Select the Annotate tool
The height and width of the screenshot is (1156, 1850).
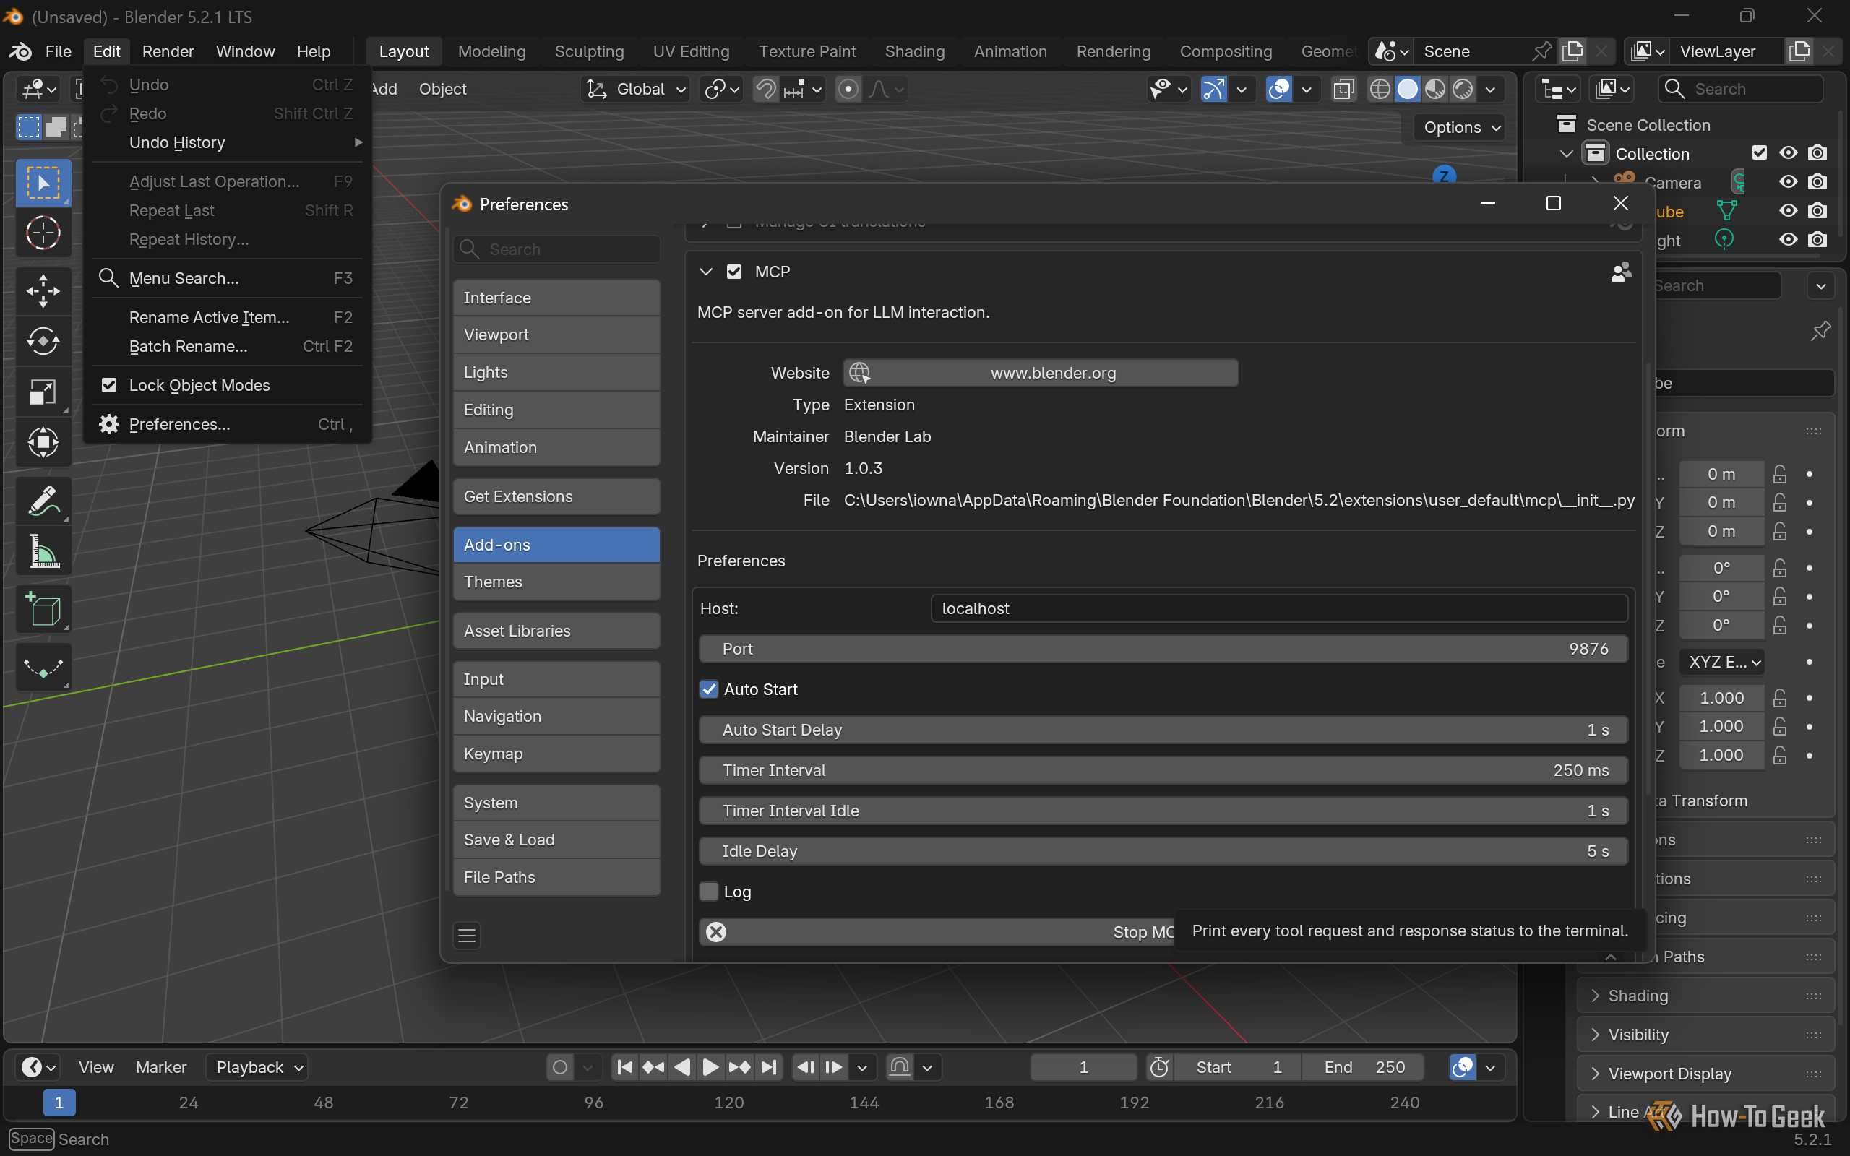(43, 501)
